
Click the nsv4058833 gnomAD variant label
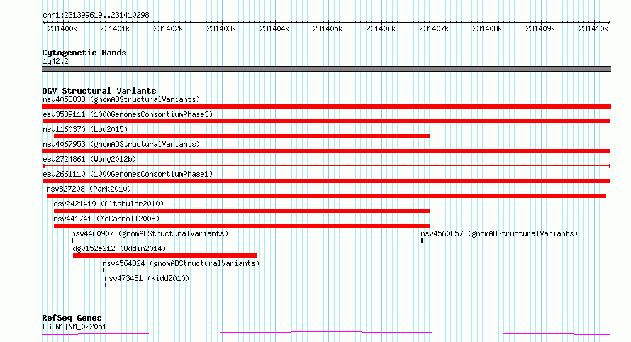coord(121,99)
